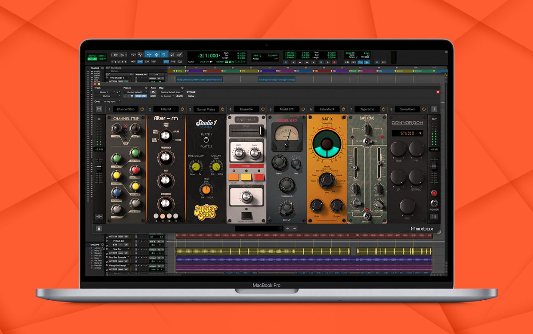Toggle power for Sunset Plates slot

pyautogui.click(x=222, y=109)
